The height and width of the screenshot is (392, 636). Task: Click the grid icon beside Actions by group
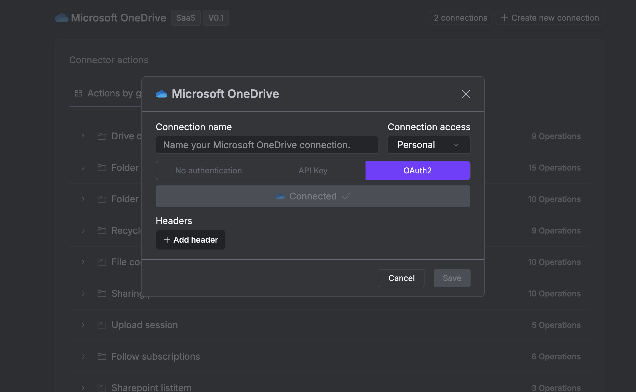click(78, 93)
